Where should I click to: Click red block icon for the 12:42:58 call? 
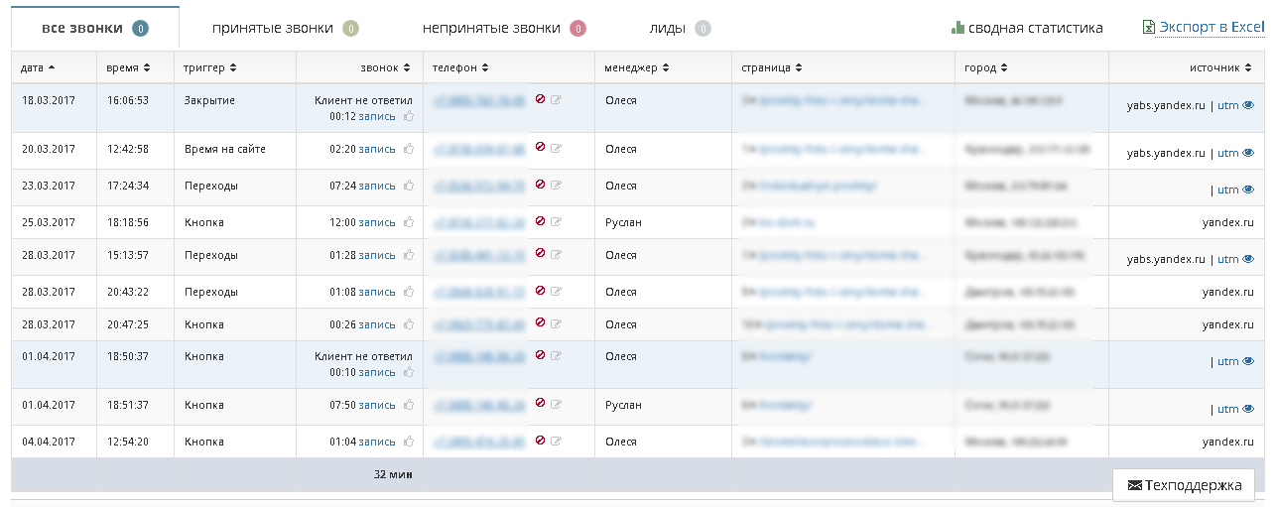pyautogui.click(x=540, y=146)
